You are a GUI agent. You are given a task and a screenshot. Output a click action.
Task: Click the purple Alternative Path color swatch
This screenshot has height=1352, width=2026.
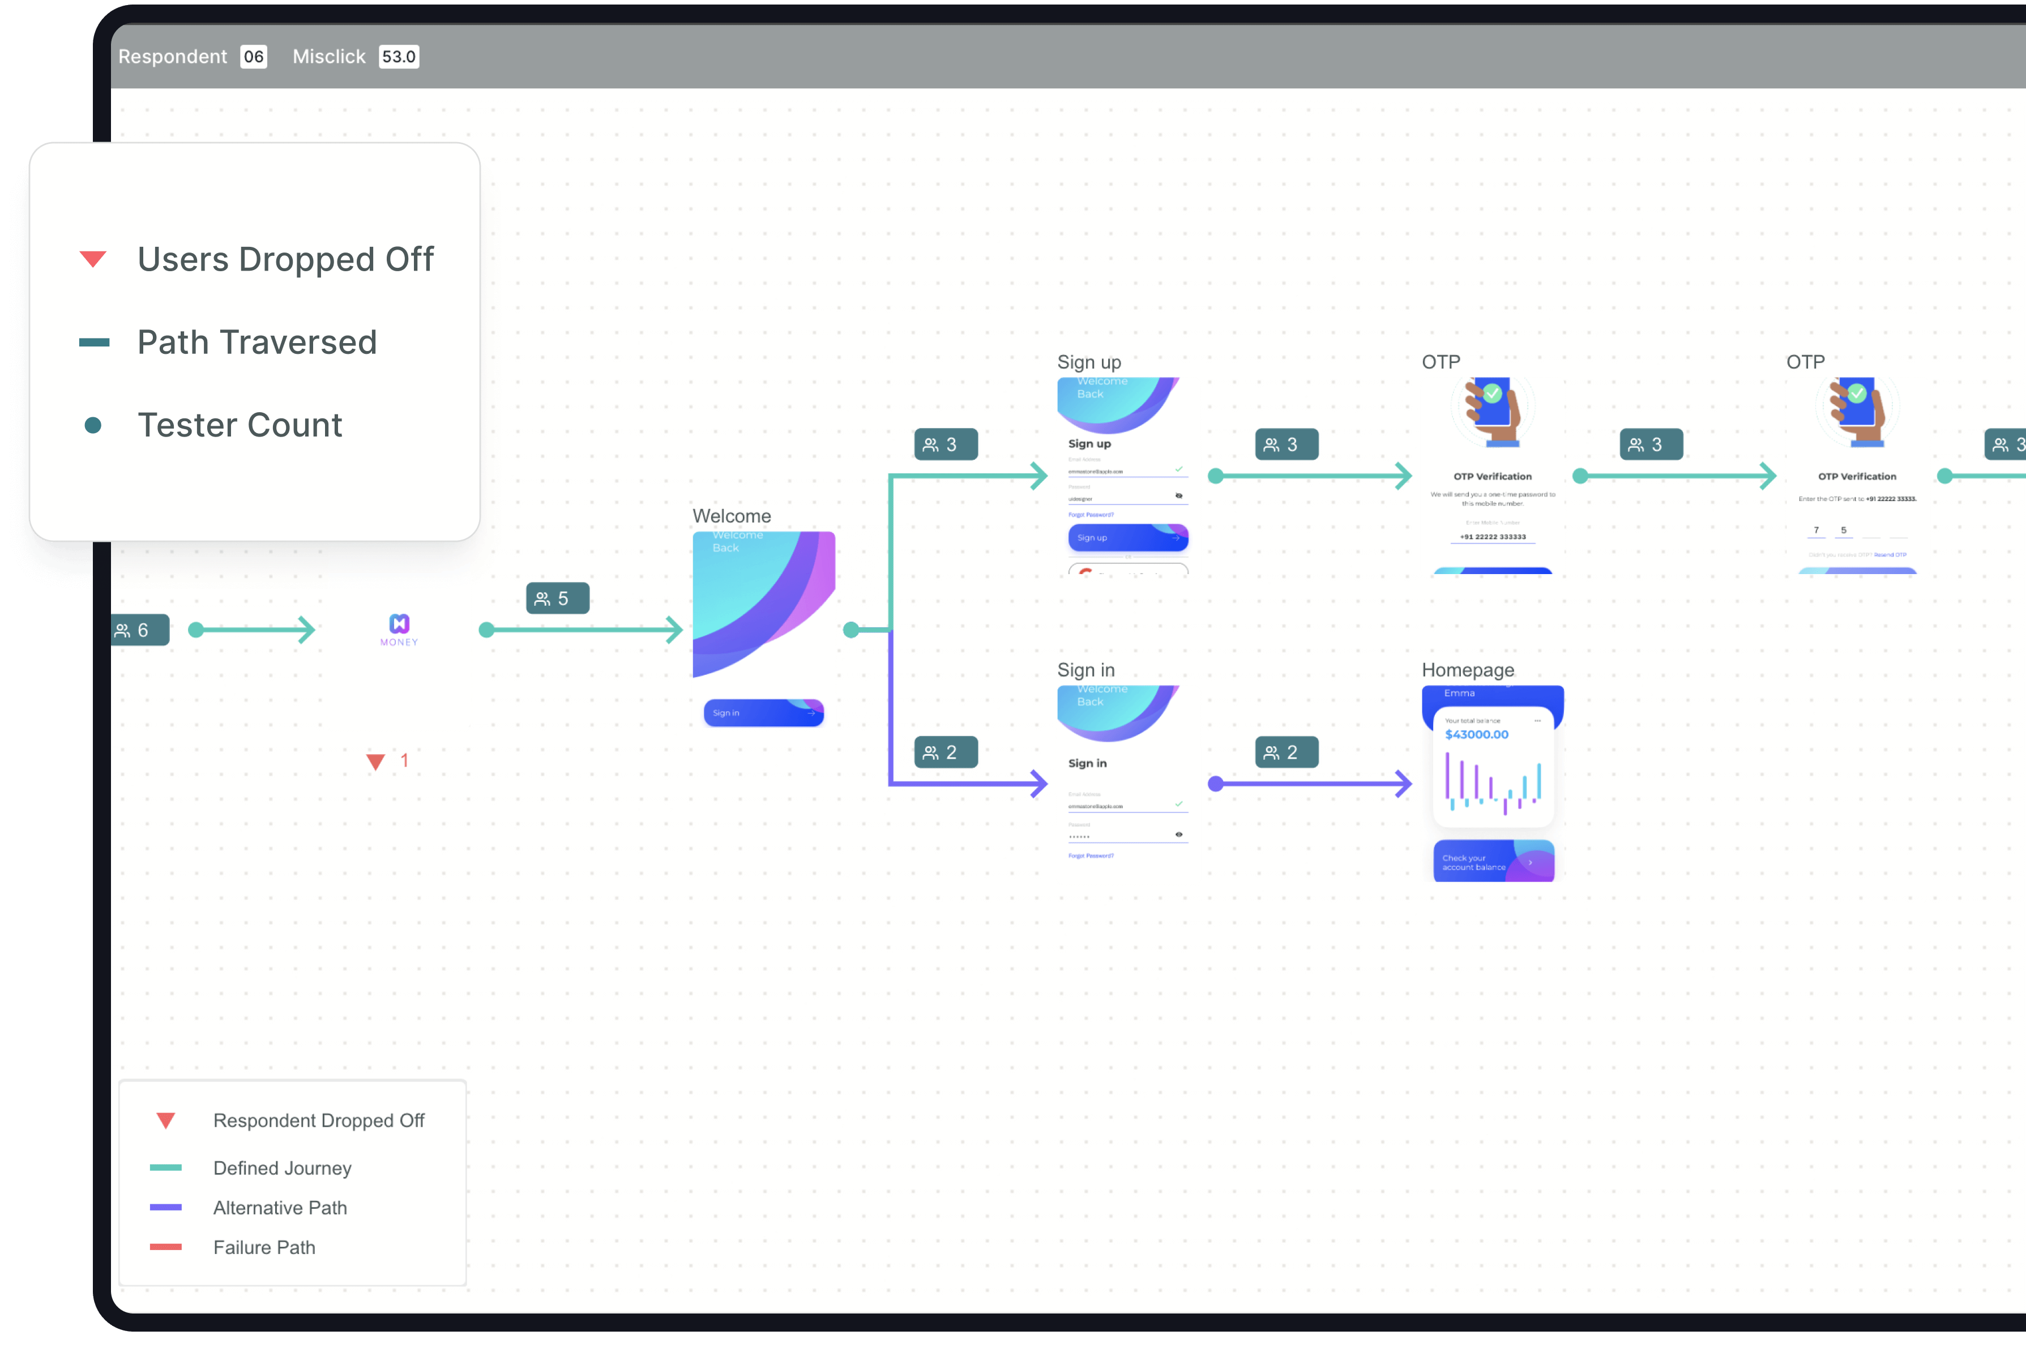165,1208
